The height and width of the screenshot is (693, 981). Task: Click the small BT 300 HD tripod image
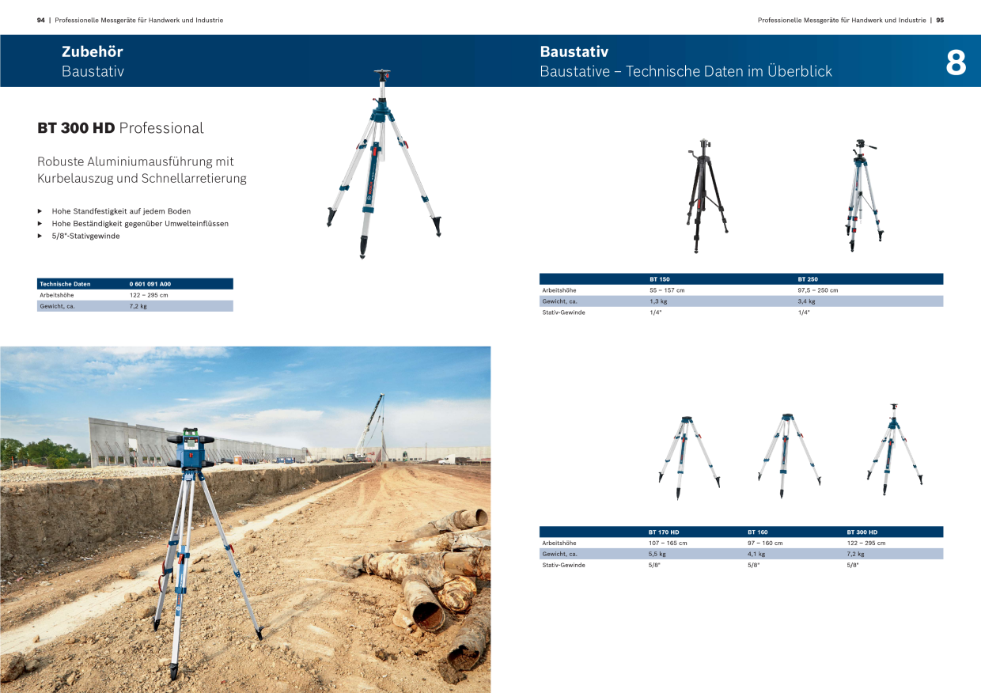pos(895,449)
